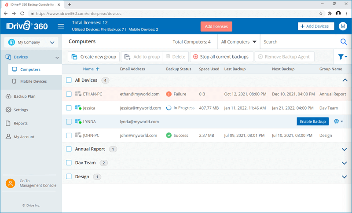Viewport: 352px width, 213px height.
Task: Click the Success green check icon
Action: [x=169, y=136]
